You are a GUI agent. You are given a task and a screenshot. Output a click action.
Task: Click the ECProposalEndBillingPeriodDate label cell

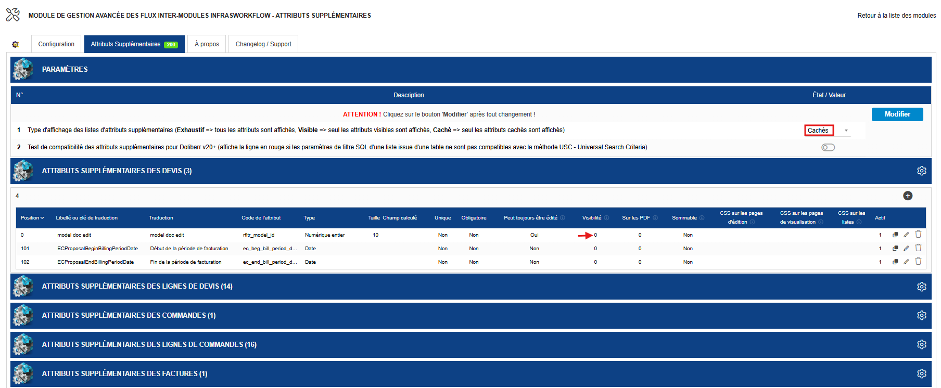click(x=96, y=262)
